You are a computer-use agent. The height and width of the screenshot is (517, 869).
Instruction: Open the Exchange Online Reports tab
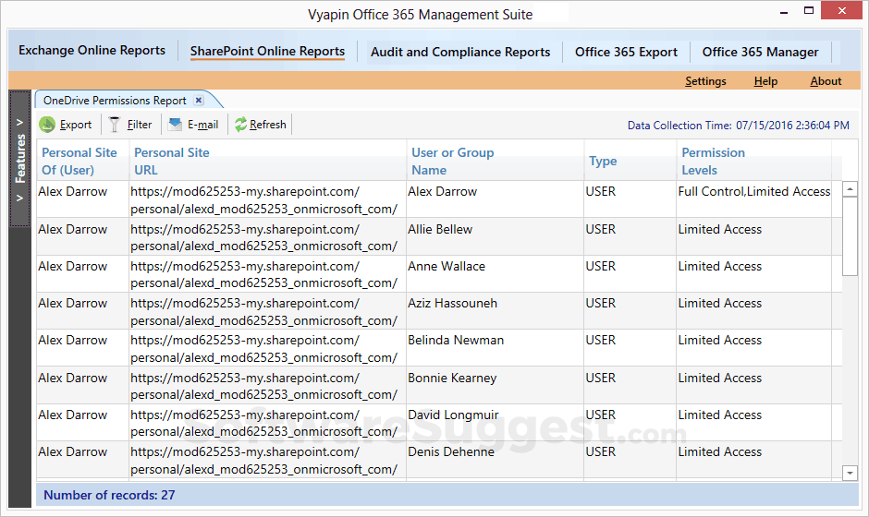pos(92,52)
